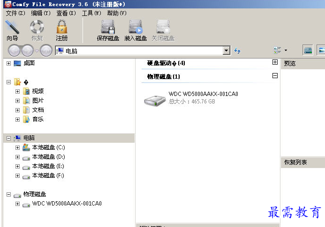Image resolution: width=325 pixels, height=227 pixels.
Task: Select 电脑 in the folder tree
Action: [x=29, y=138]
